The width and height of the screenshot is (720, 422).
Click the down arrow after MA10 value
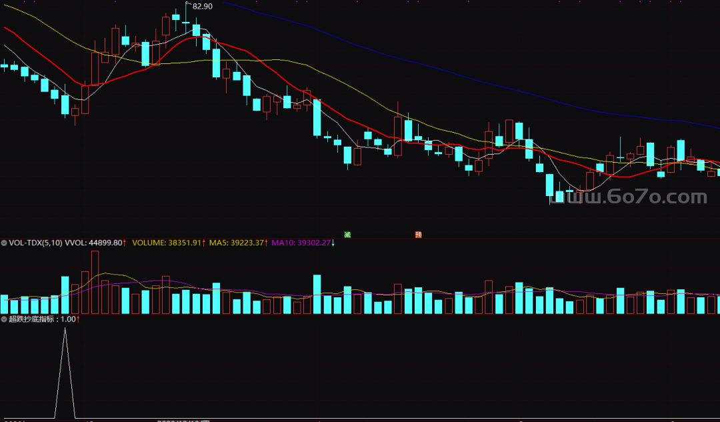[333, 243]
